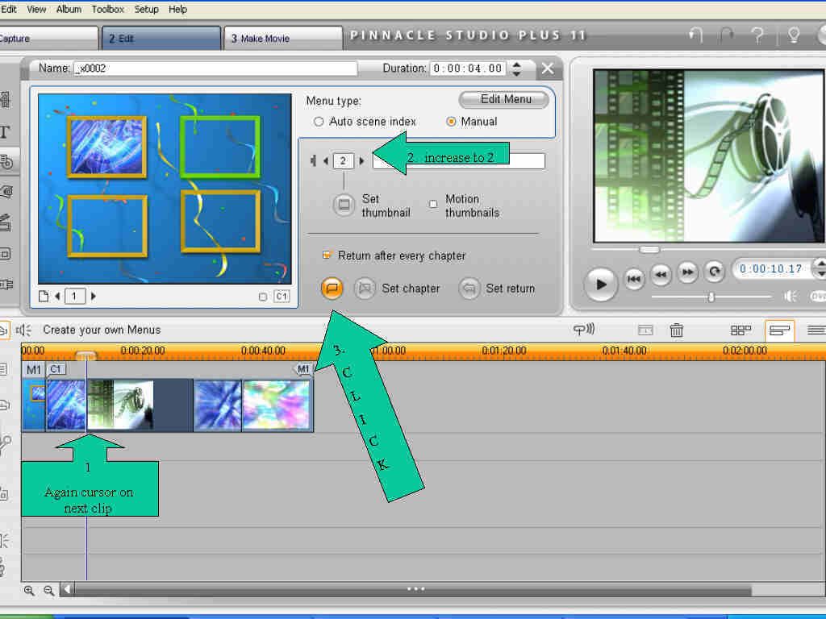Close the clip properties panel with X
826x619 pixels.
pyautogui.click(x=548, y=69)
